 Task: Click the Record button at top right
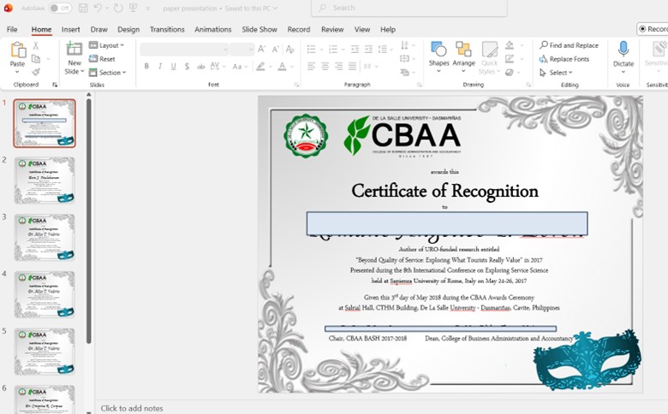point(653,29)
